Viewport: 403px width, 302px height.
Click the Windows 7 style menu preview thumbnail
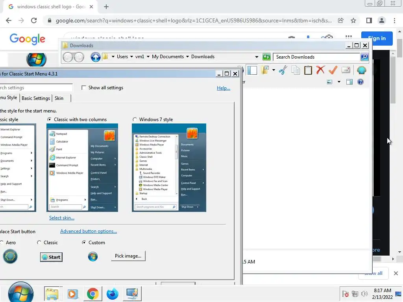click(169, 168)
